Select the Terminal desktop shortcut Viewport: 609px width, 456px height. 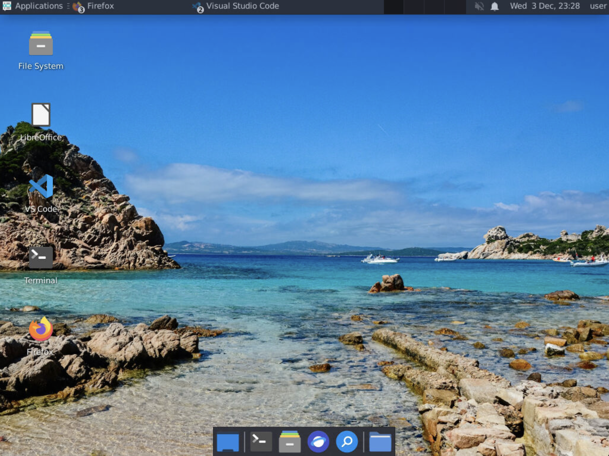pos(41,258)
